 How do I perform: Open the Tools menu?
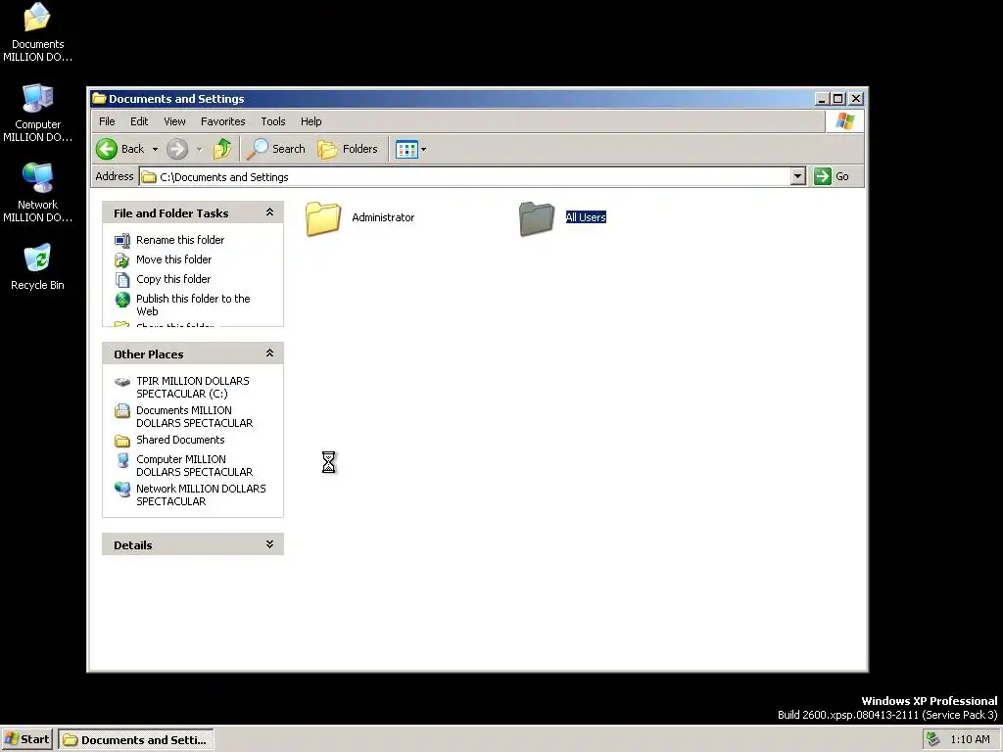273,121
